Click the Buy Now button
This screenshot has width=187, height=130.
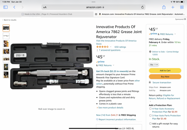tap(165, 77)
